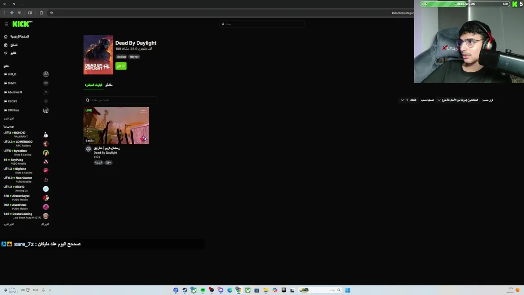Open followed channel im8_0

pos(26,74)
